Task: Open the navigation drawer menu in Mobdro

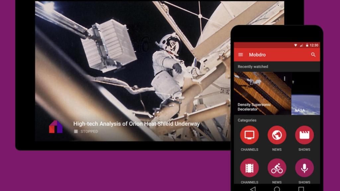Action: coord(240,54)
